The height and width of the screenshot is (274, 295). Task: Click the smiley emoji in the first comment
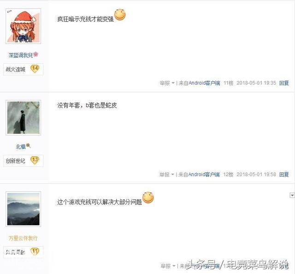click(x=120, y=14)
